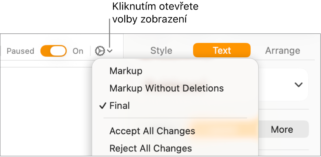Select Markup Without Deletions option
Viewport: 321px width, 157px height.
tap(166, 88)
